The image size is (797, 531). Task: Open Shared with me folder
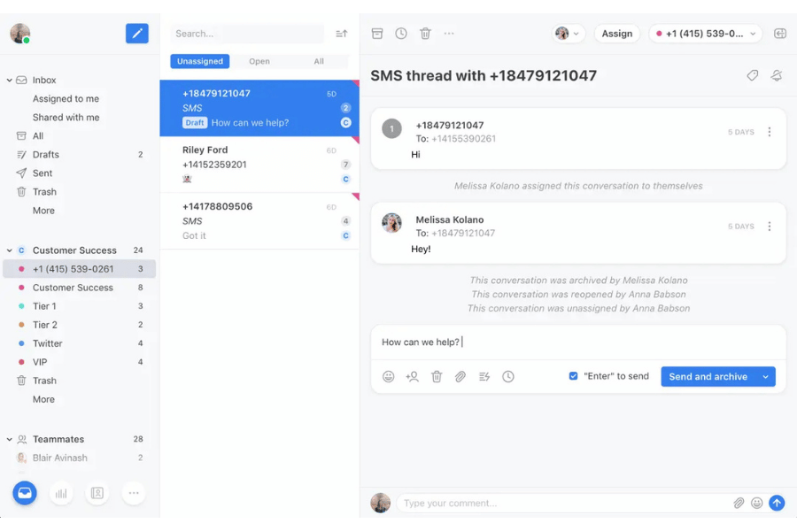click(x=66, y=118)
